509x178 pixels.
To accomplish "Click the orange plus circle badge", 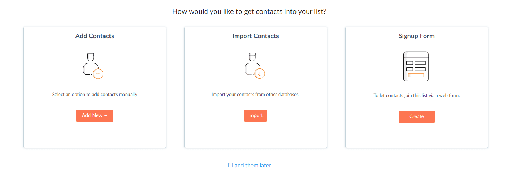I will [x=98, y=74].
